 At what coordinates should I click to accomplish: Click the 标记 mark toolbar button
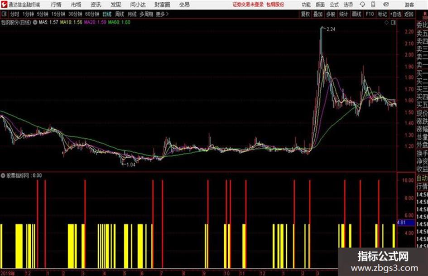(x=382, y=14)
